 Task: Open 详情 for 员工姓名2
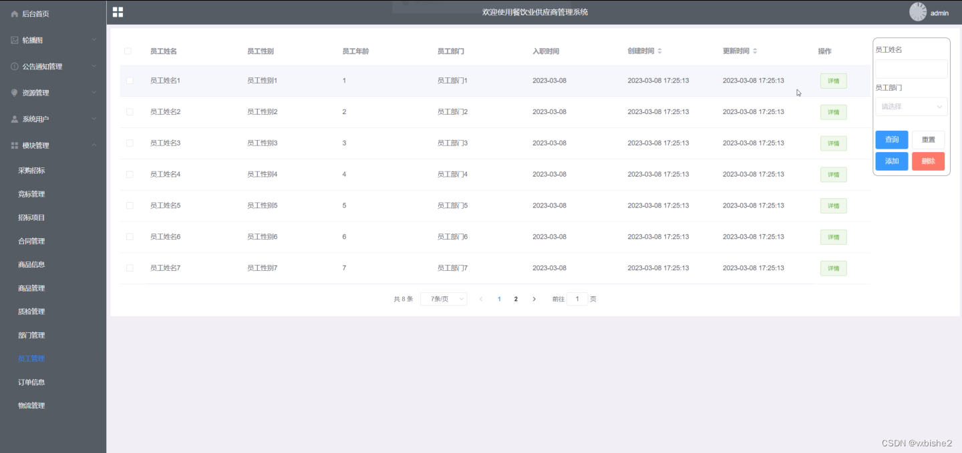834,112
